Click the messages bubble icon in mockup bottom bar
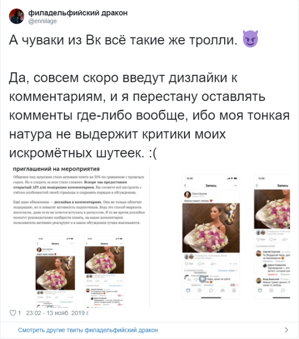This screenshot has height=339, width=299. coord(211,290)
